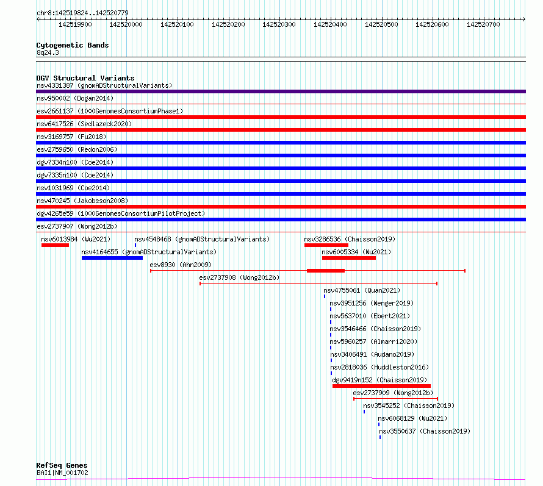Screen dimensions: 543x486
Task: Click the nsv4331387 gnomADStructuralVariants label
Action: tap(104, 85)
